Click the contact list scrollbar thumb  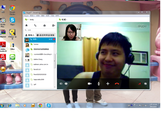pos(55,61)
